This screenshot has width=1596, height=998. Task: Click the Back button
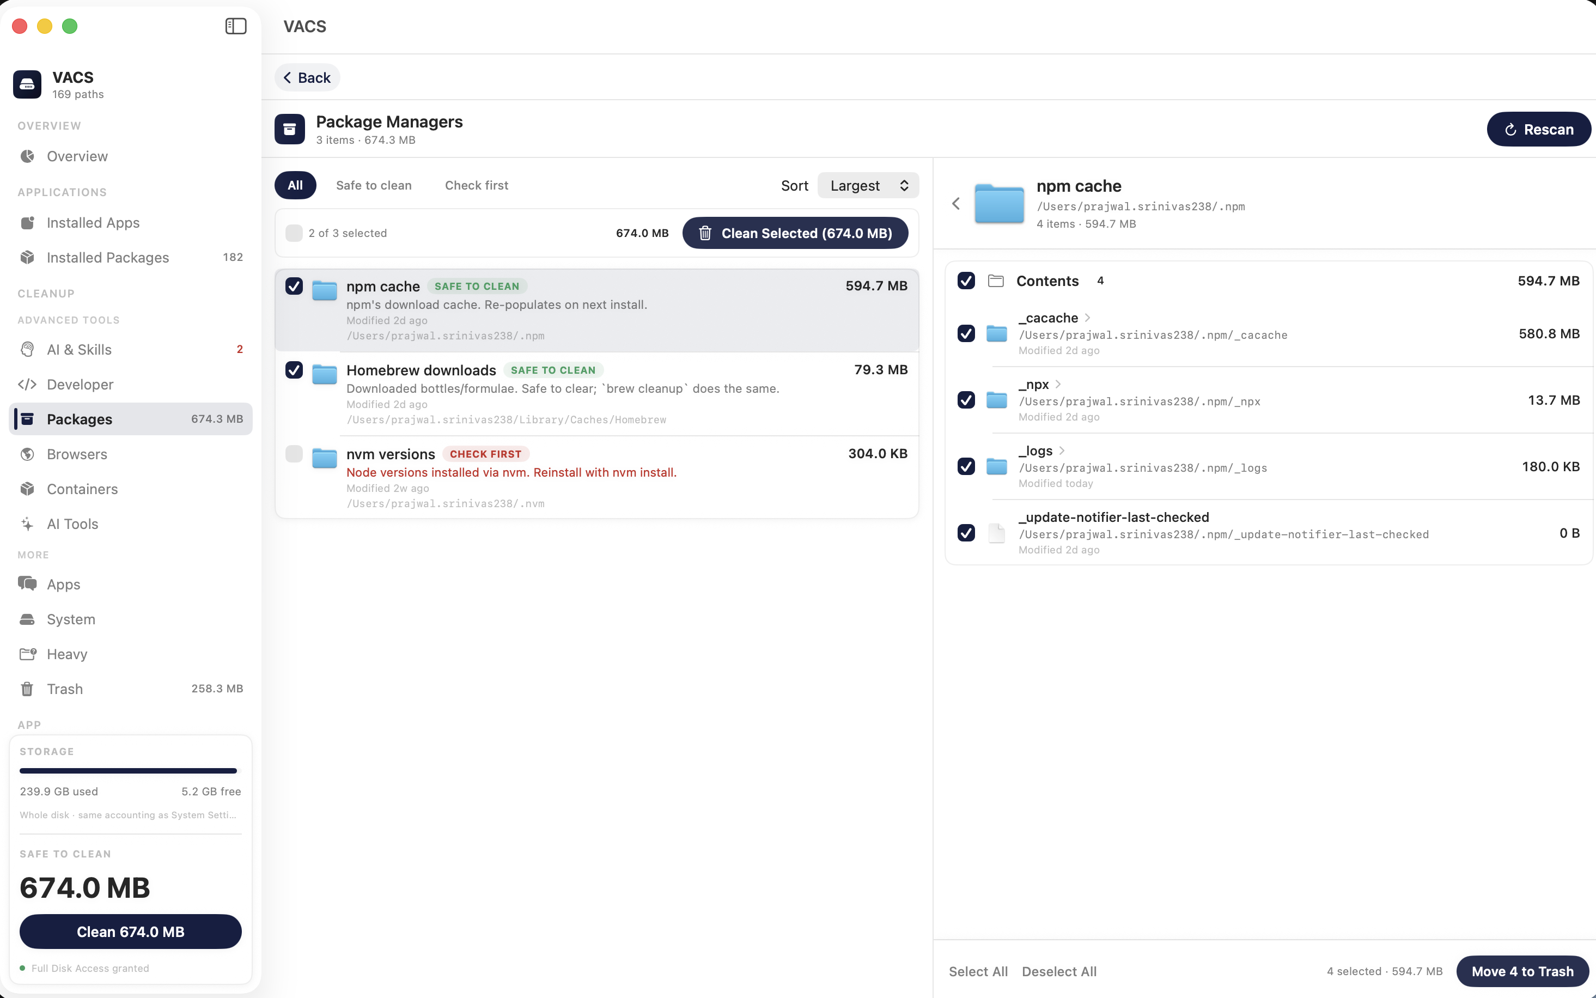(x=307, y=78)
